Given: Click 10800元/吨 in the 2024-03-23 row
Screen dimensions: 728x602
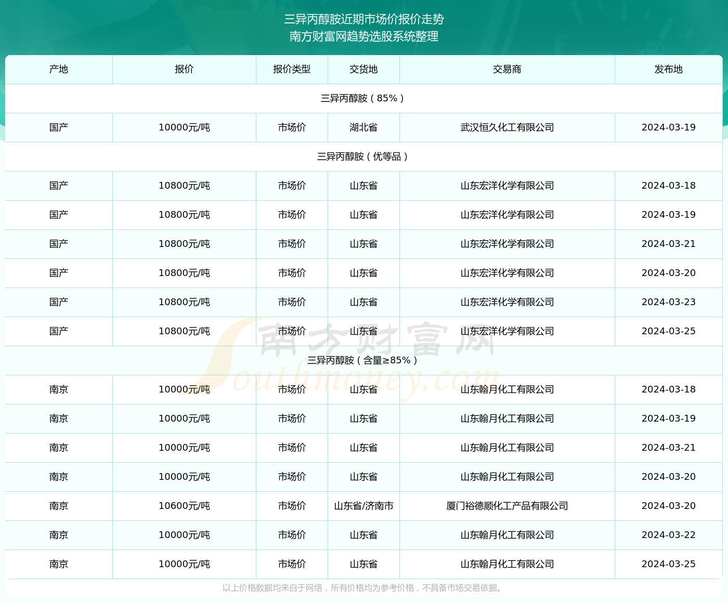Looking at the screenshot, I should (184, 302).
